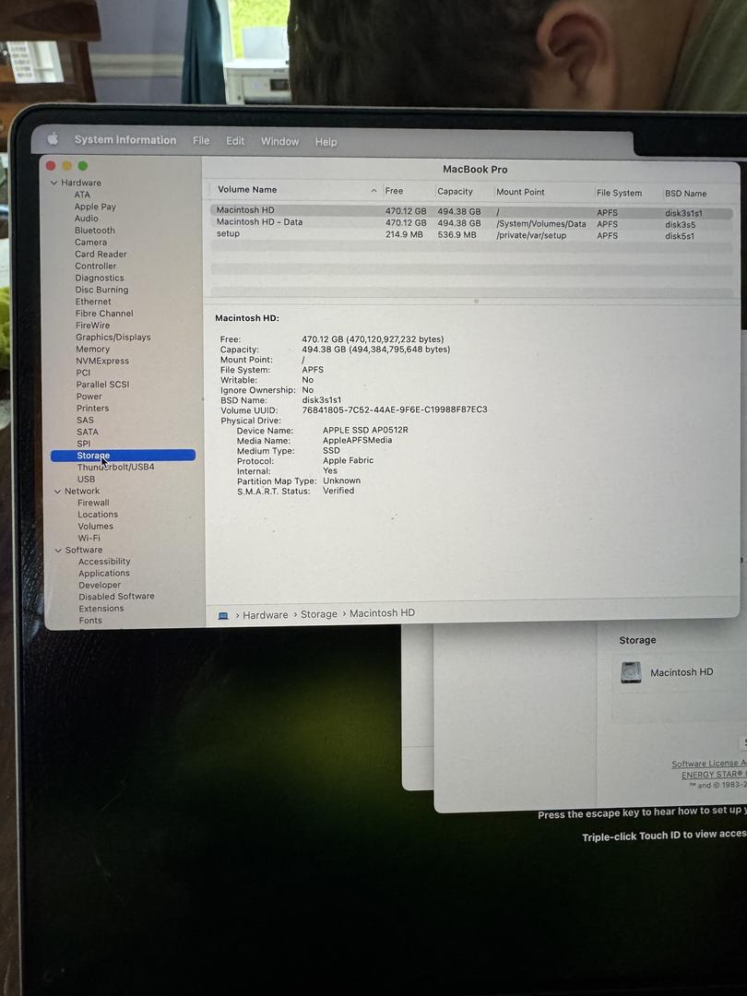Select Ethernet in the sidebar
This screenshot has width=747, height=996.
click(x=93, y=302)
